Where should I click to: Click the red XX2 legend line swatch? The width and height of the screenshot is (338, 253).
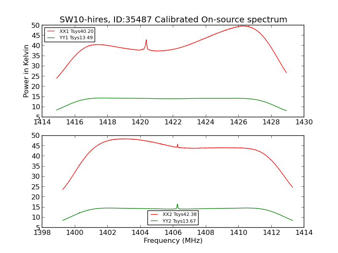tap(154, 215)
